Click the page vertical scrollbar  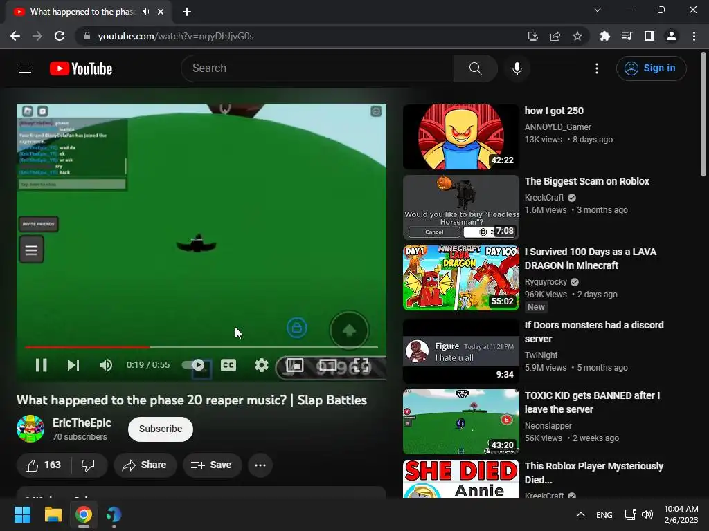[703, 115]
